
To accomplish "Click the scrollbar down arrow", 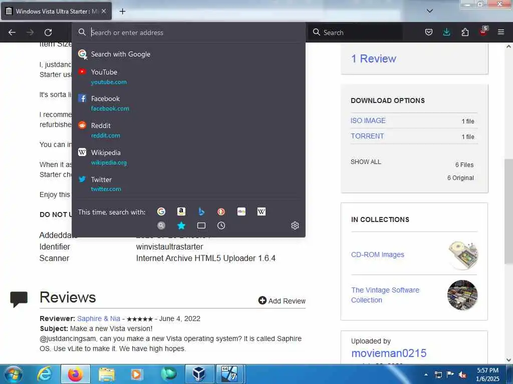I will (508, 360).
